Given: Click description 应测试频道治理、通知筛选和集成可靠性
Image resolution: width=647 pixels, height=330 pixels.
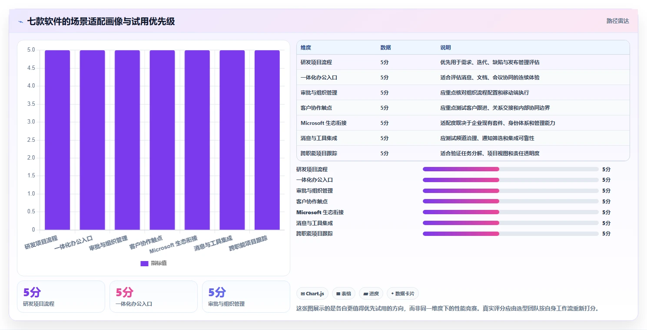Looking at the screenshot, I should pos(487,138).
